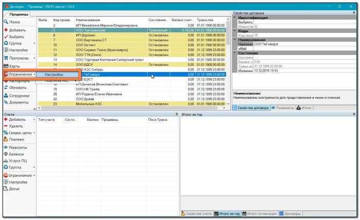Select the Настройки submenu item
The height and width of the screenshot is (220, 360).
pos(57,75)
